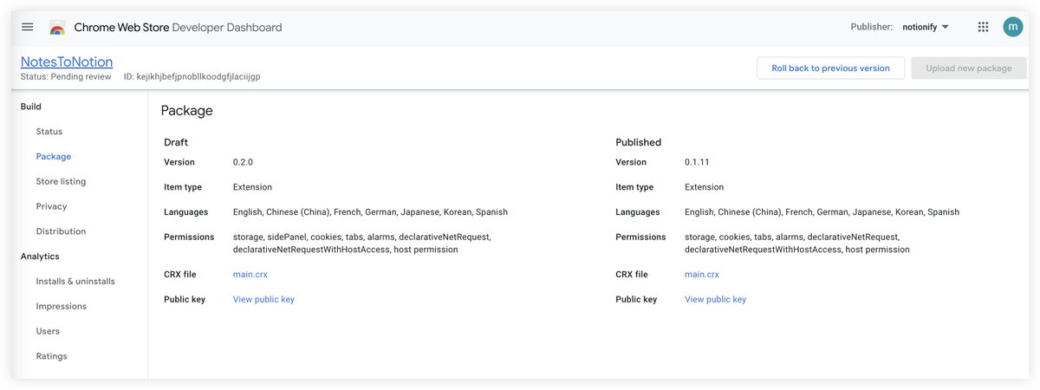Image resolution: width=1040 pixels, height=390 pixels.
Task: Click the Draft languages list
Action: tap(370, 212)
